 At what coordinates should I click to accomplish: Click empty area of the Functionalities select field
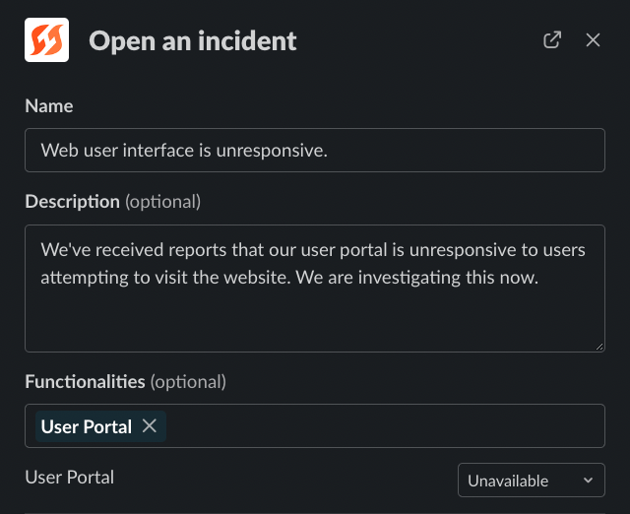pyautogui.click(x=384, y=425)
